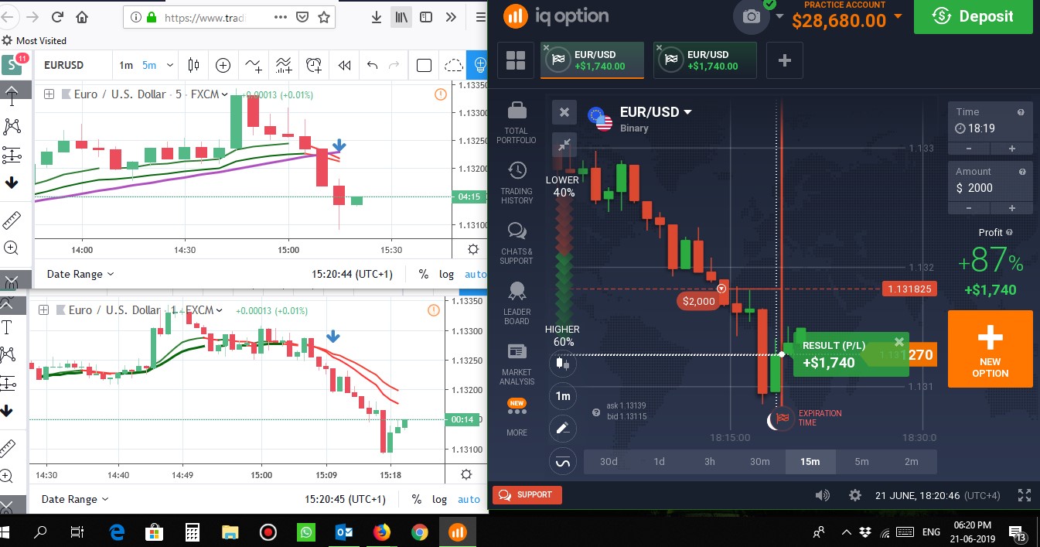Click green Deposit button
The width and height of the screenshot is (1040, 547).
click(x=973, y=16)
